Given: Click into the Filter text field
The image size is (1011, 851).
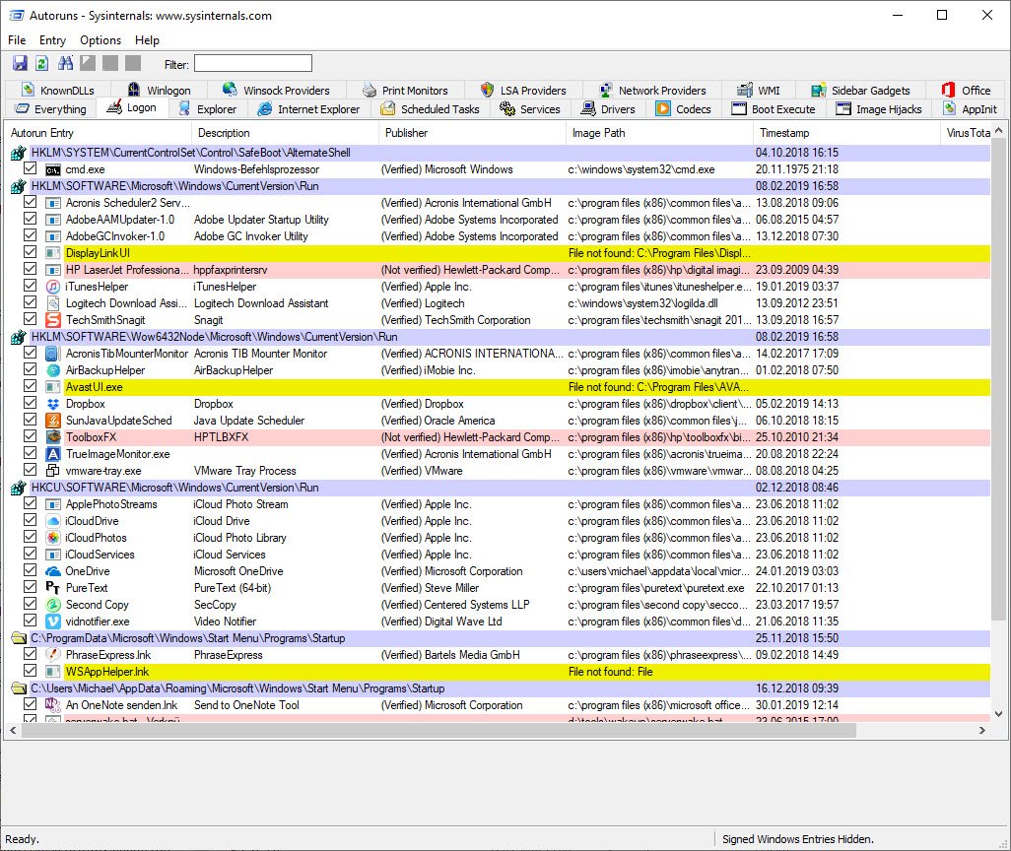Looking at the screenshot, I should tap(253, 64).
